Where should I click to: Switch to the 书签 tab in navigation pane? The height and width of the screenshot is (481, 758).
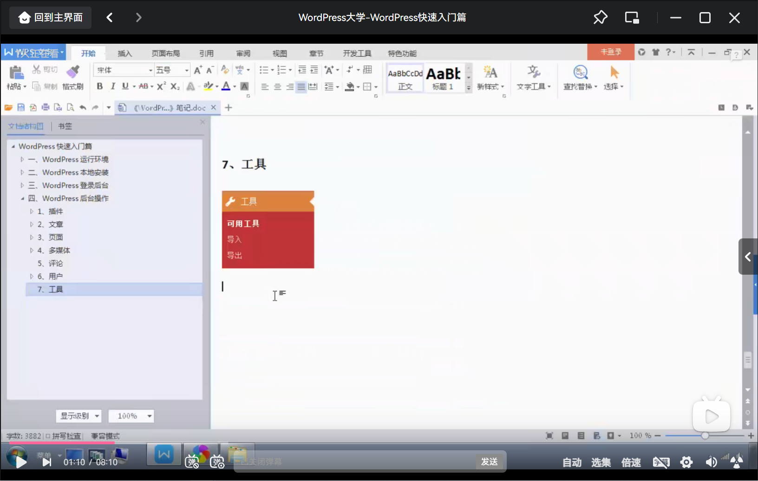point(65,126)
